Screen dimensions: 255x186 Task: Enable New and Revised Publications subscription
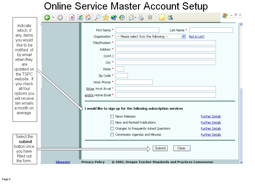112,123
